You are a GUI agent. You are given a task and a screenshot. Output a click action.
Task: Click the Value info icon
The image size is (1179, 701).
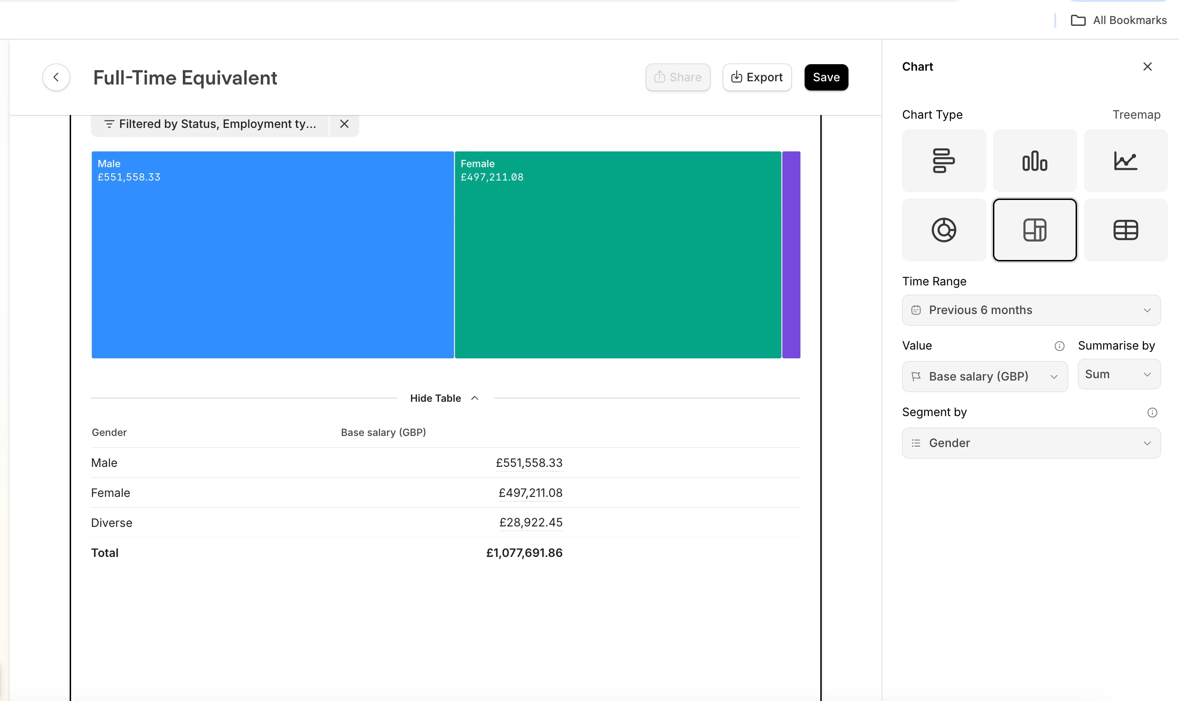tap(1059, 346)
